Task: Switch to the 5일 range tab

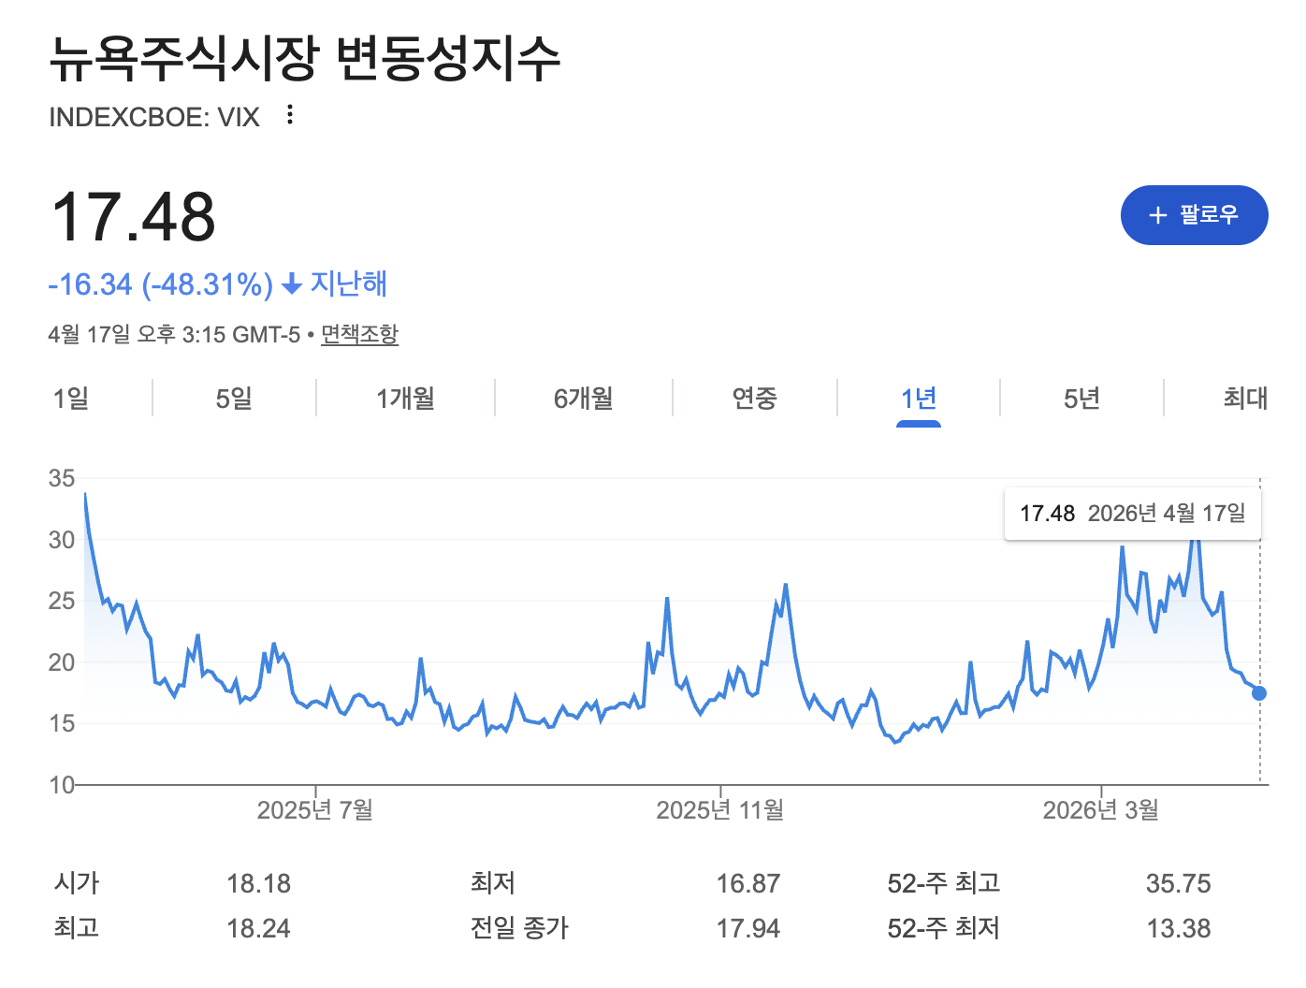Action: [x=234, y=399]
